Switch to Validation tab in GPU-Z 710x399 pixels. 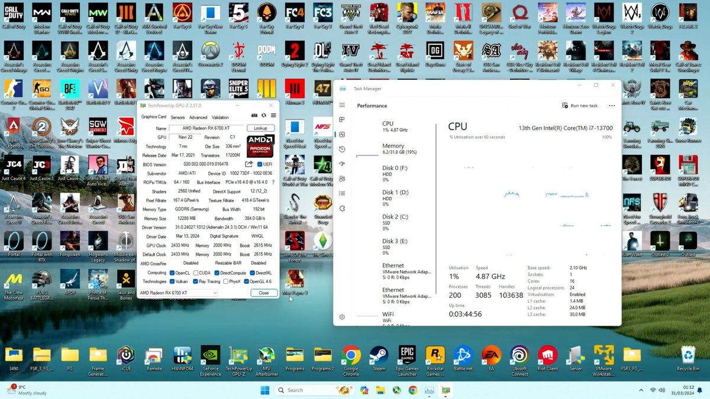(x=220, y=117)
